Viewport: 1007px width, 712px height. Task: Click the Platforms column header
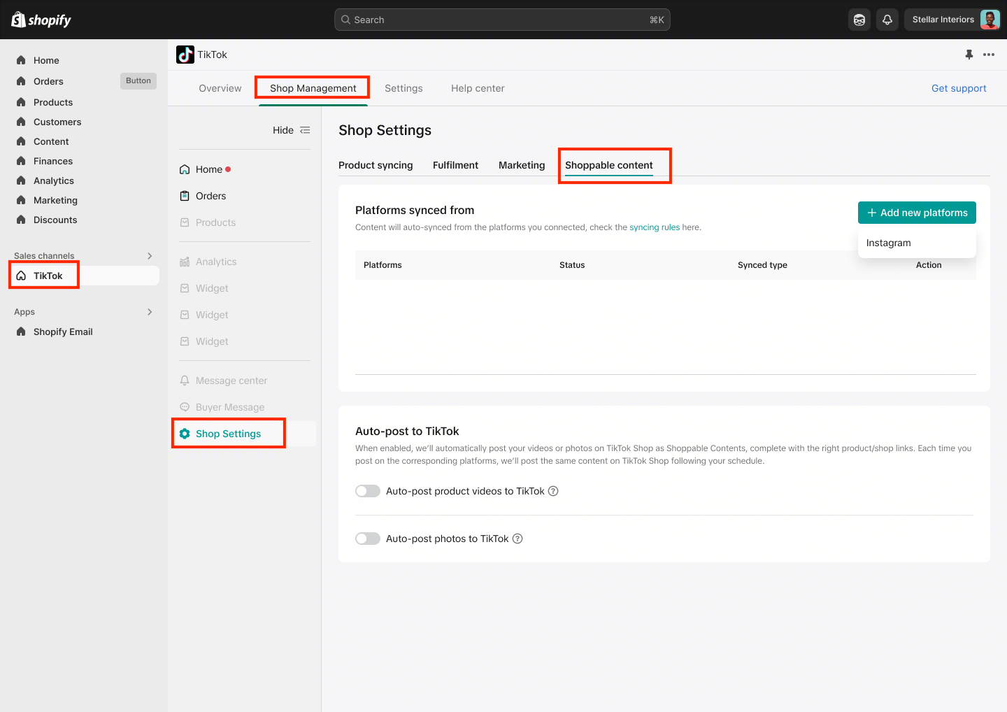(383, 265)
